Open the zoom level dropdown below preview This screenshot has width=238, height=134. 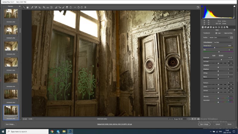pyautogui.click(x=35, y=119)
